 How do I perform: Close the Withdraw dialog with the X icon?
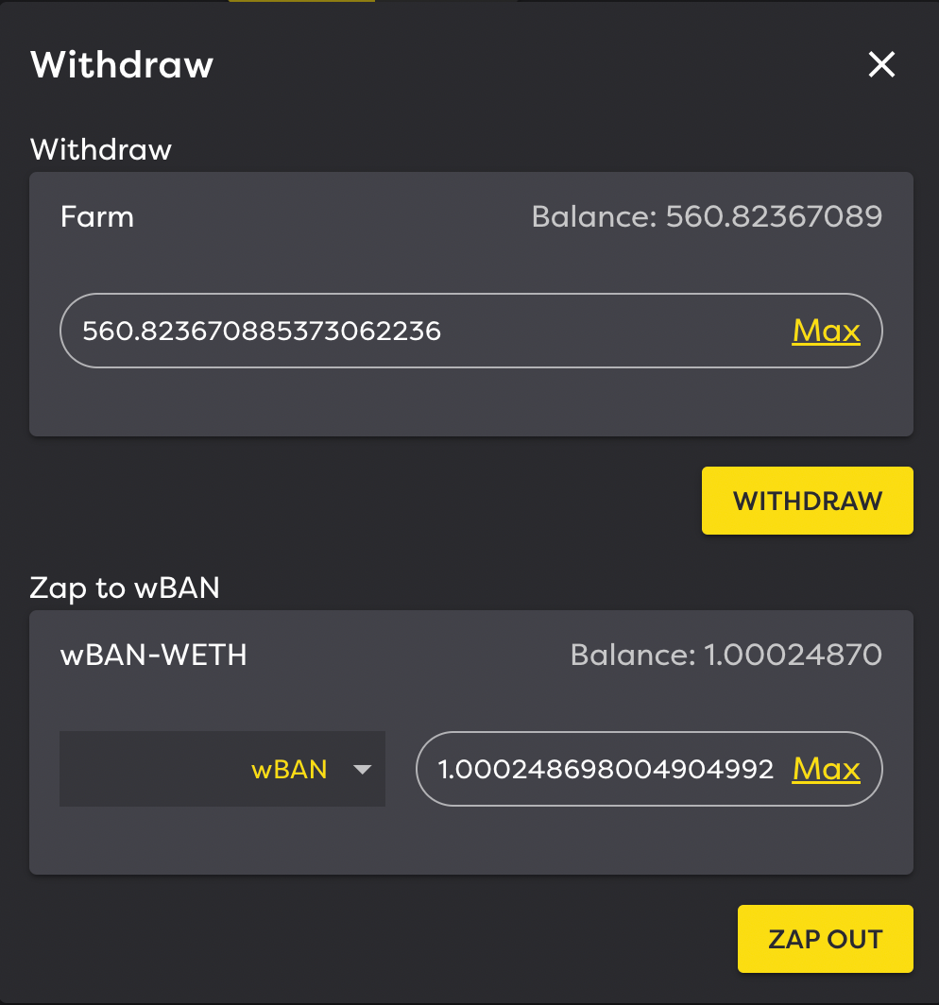click(881, 65)
